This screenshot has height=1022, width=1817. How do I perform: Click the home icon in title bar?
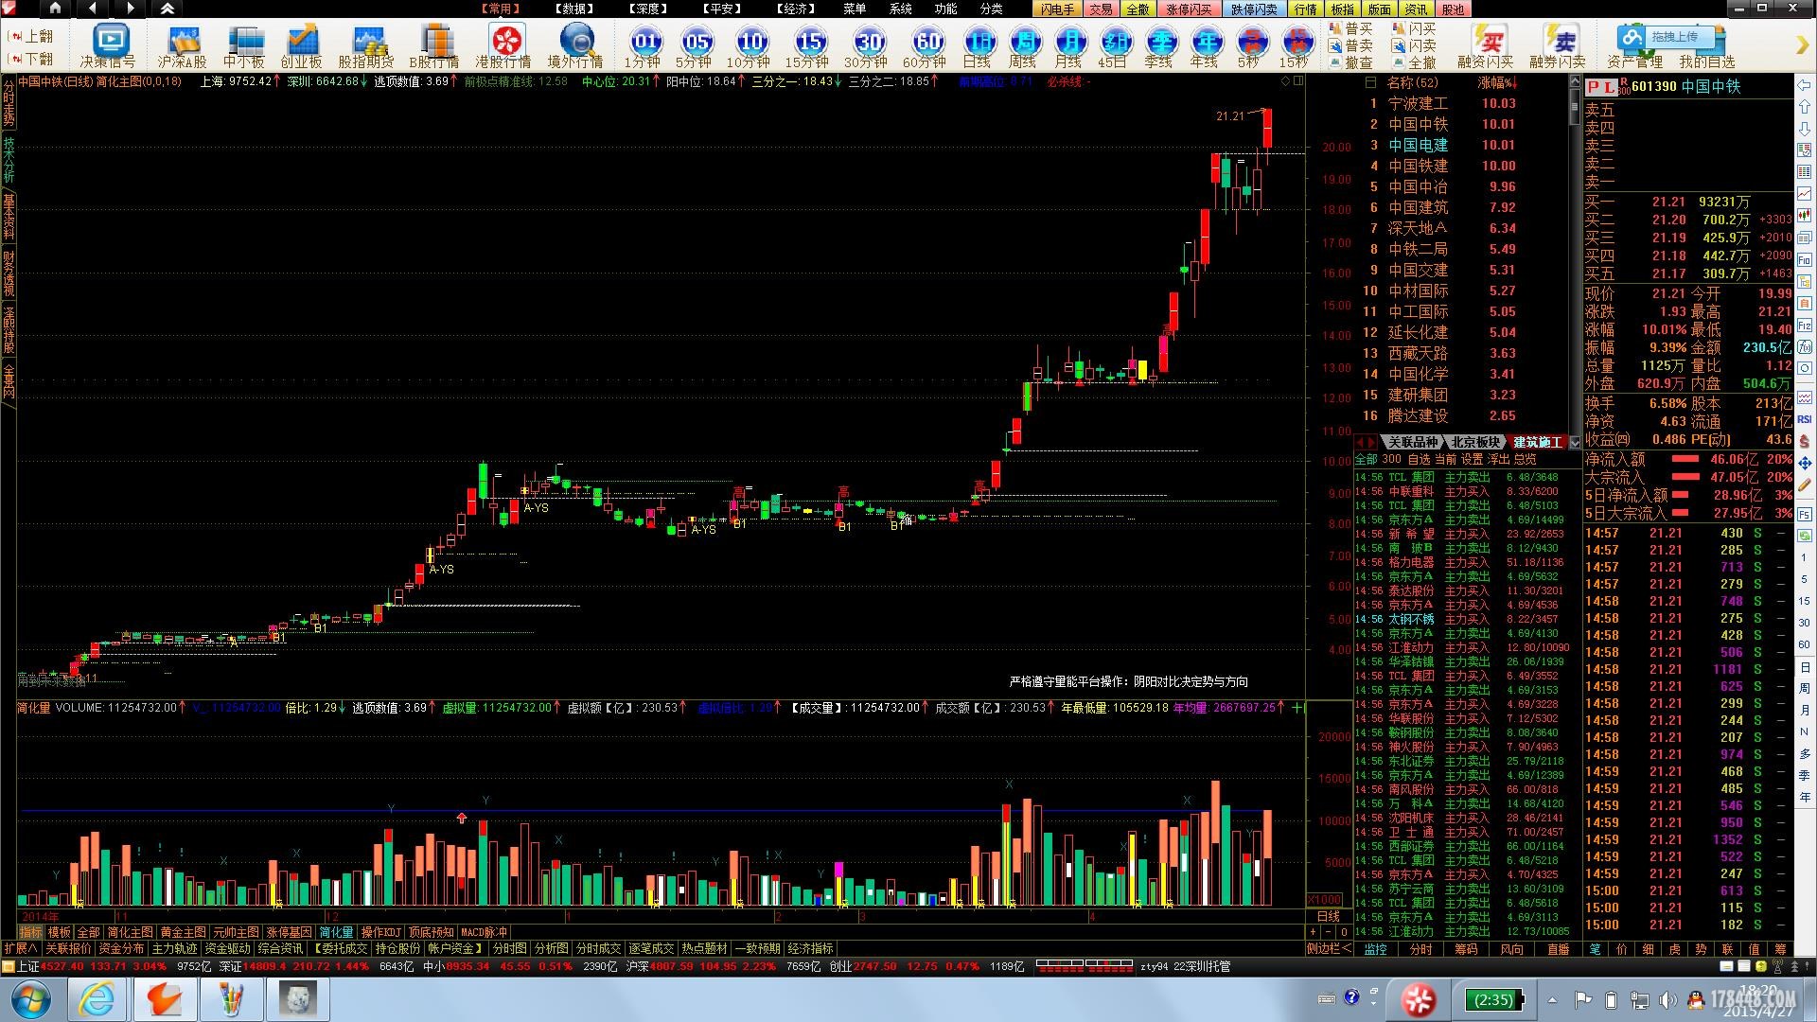(x=55, y=9)
